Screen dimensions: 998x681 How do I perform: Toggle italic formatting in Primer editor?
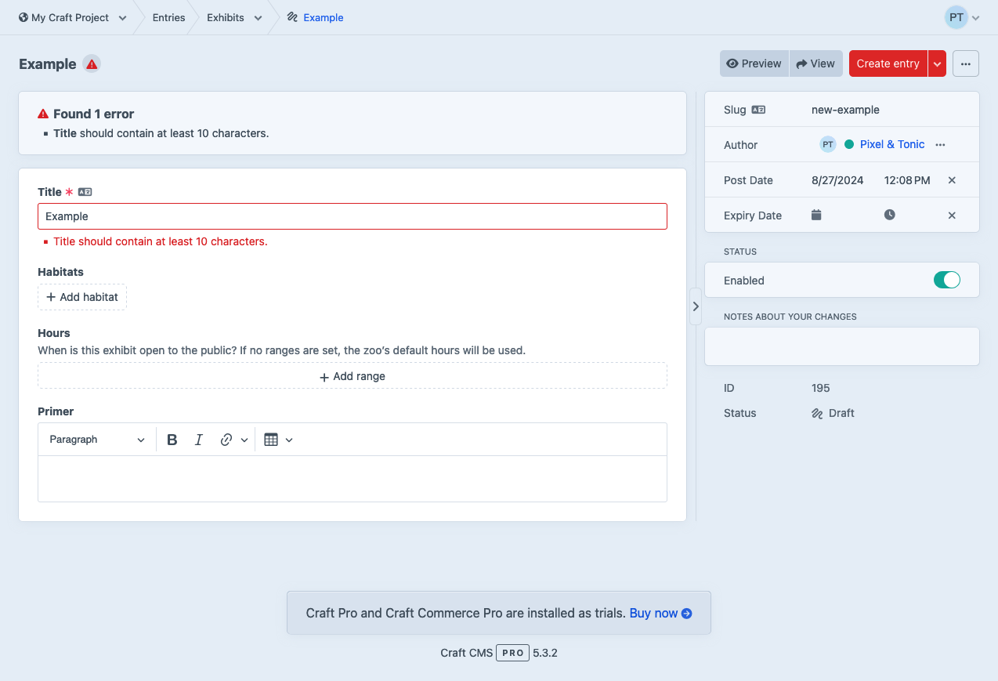pos(199,440)
